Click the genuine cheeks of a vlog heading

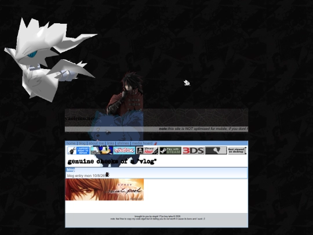point(112,161)
